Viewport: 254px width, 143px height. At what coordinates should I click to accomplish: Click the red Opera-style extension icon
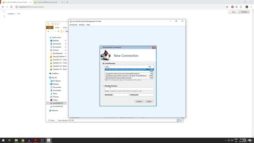coord(232,7)
